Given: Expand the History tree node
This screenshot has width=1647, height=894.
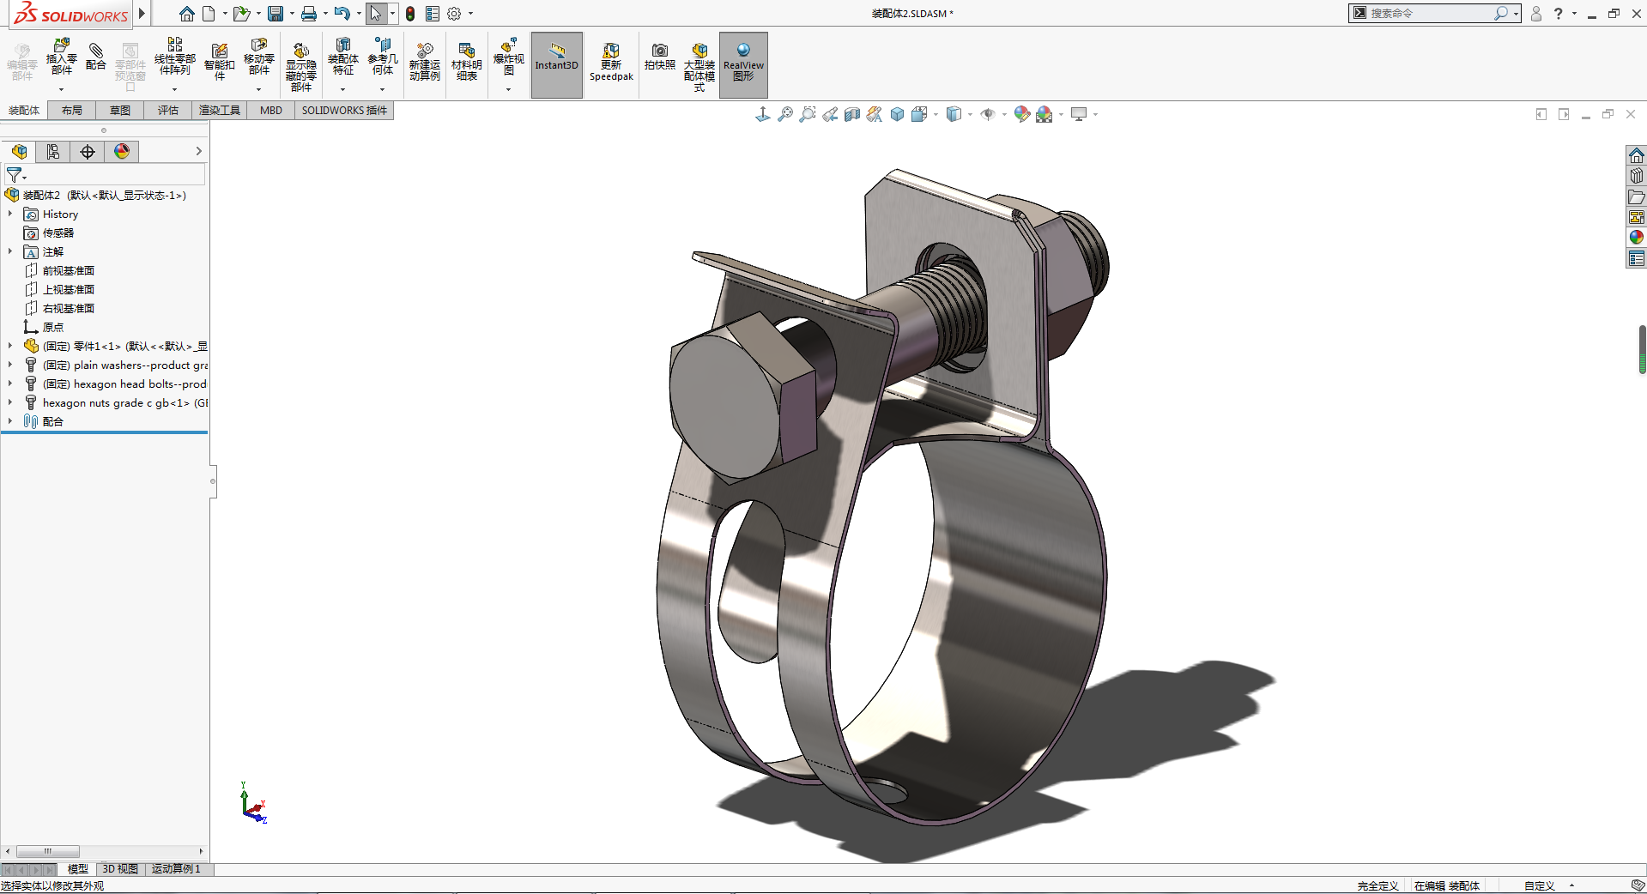Looking at the screenshot, I should coord(10,214).
